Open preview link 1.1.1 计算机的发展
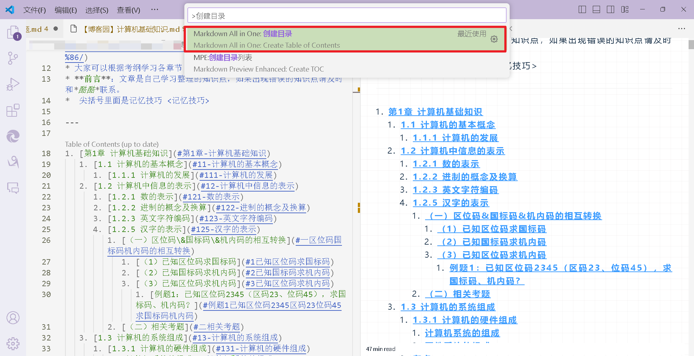The image size is (694, 356). pyautogui.click(x=455, y=138)
